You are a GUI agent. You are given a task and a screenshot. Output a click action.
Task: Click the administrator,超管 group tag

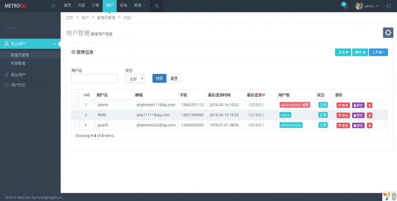(295, 105)
